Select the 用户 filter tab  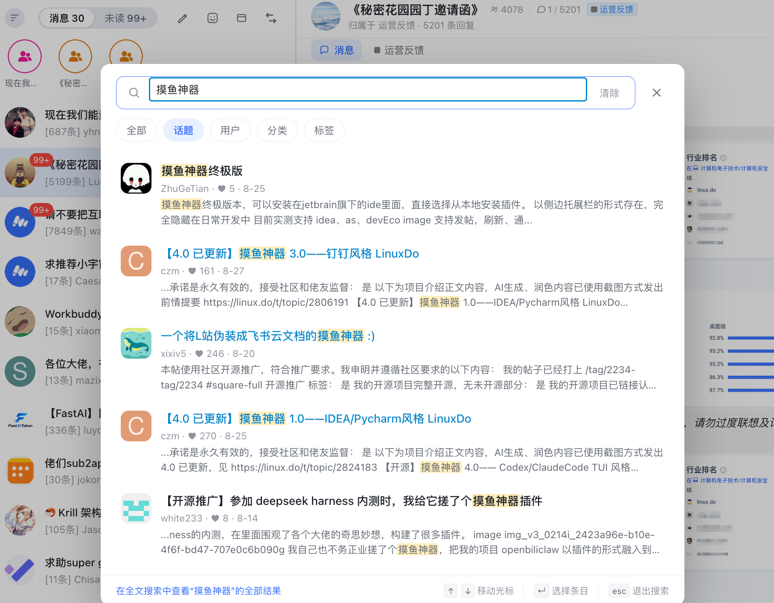tap(230, 130)
